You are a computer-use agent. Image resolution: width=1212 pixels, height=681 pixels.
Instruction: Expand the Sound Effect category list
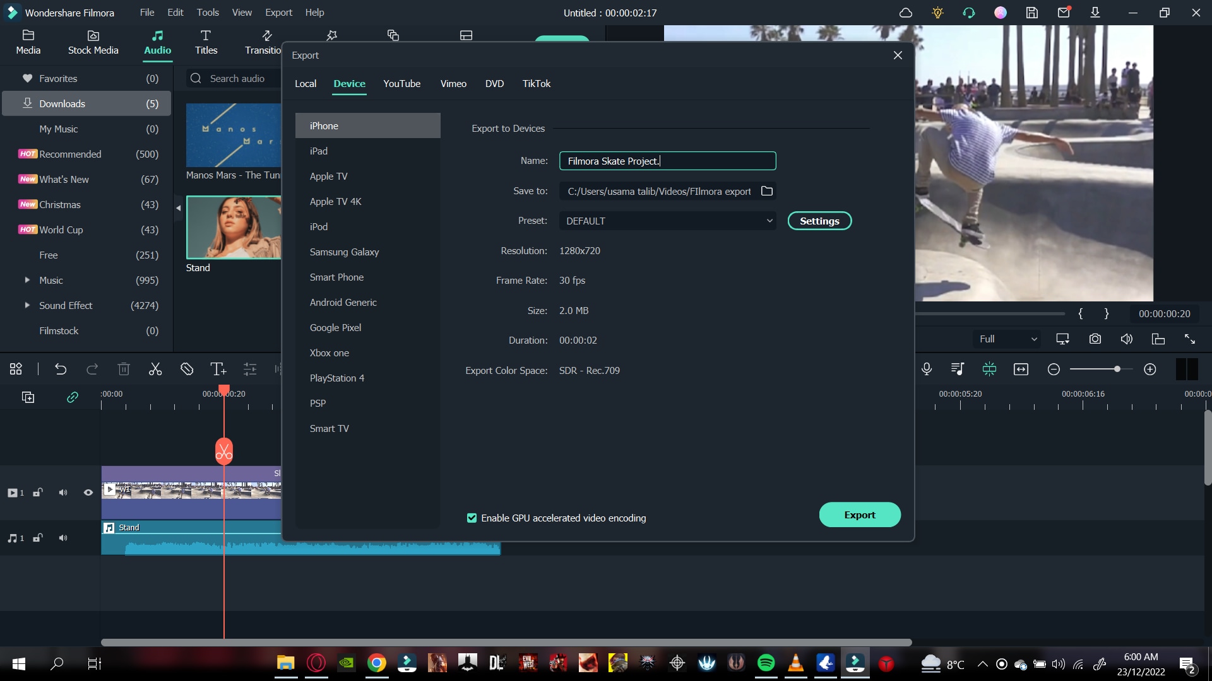pyautogui.click(x=26, y=305)
